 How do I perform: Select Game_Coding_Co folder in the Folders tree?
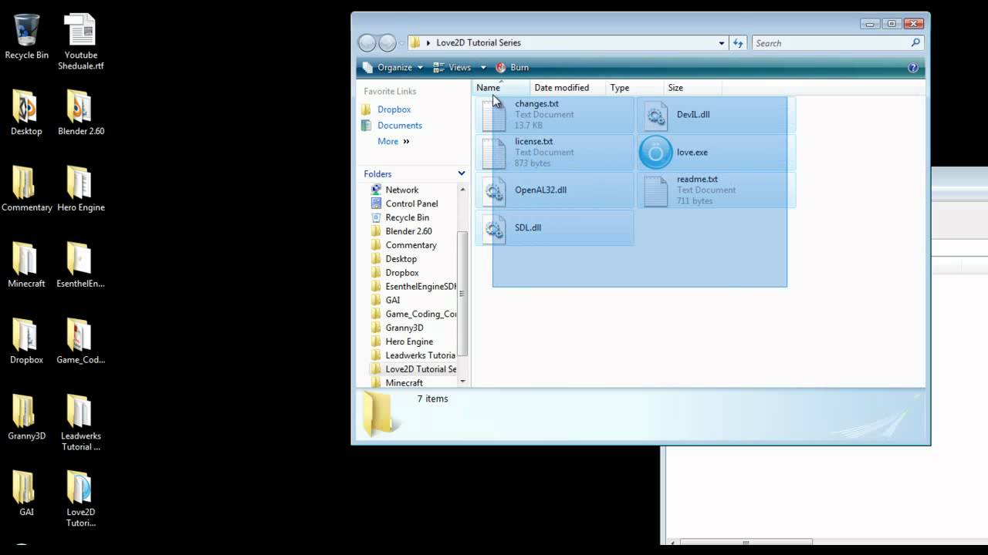point(413,314)
